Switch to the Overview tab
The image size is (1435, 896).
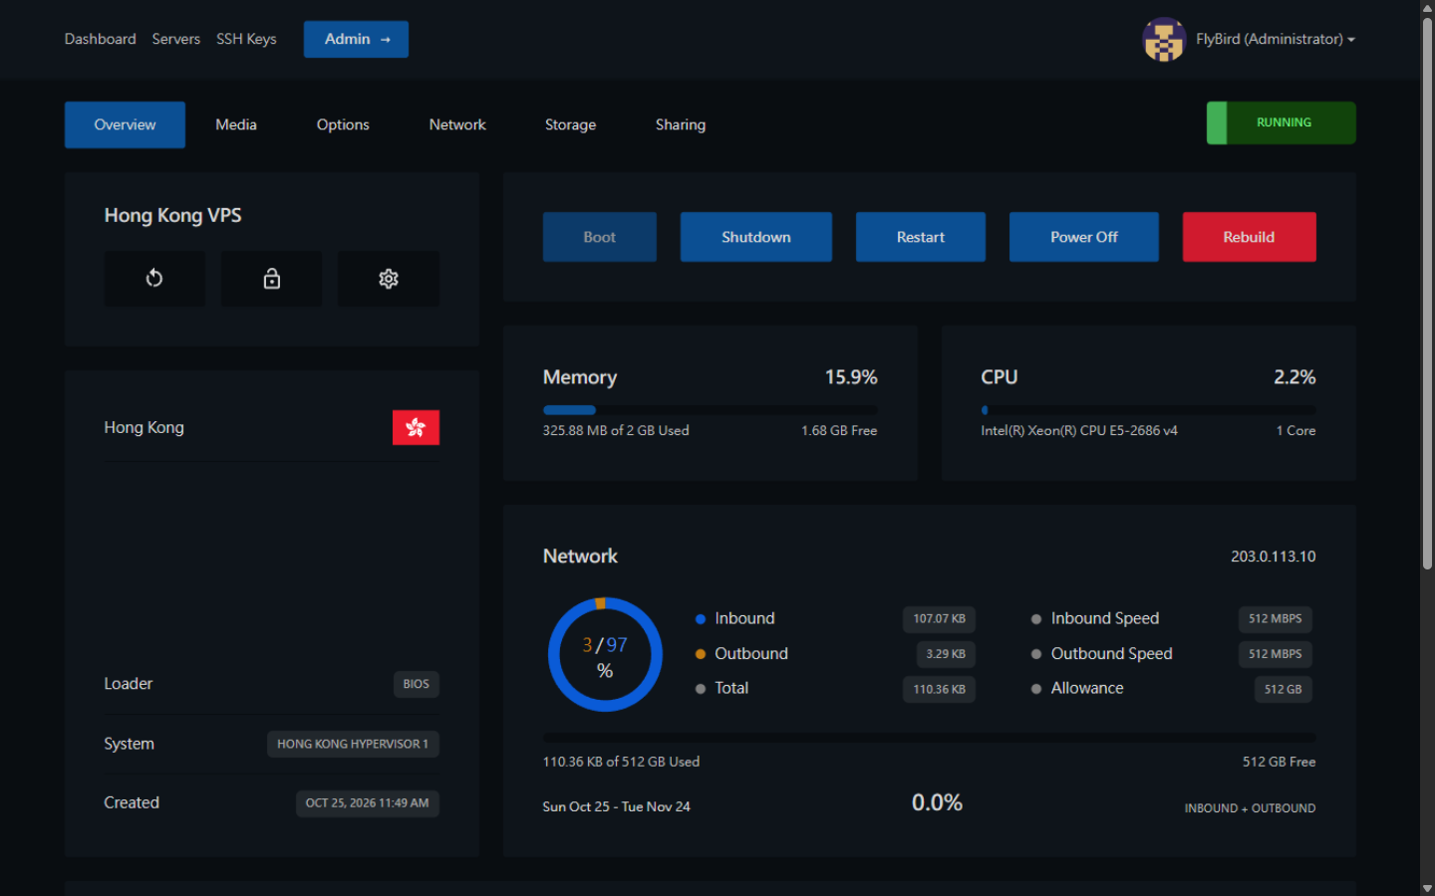[125, 124]
